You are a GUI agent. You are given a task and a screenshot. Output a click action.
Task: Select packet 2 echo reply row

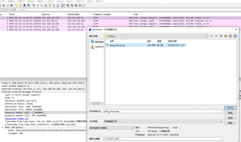pos(121,21)
